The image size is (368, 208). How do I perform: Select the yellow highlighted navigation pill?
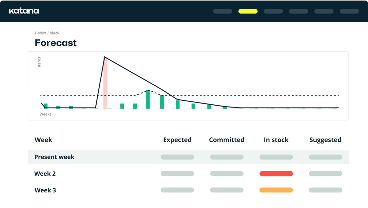248,11
